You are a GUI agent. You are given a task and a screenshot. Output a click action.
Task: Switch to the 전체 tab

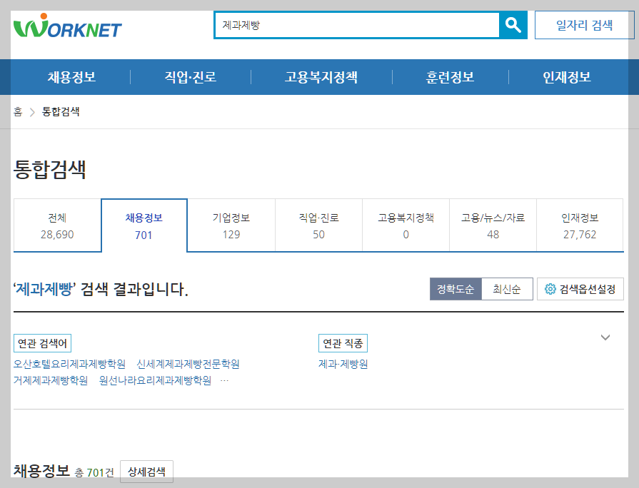[x=57, y=225]
